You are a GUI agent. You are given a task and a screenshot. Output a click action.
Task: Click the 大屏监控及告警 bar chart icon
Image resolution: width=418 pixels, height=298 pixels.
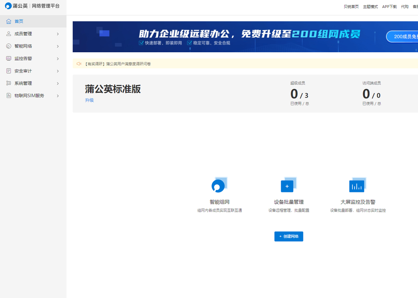tap(358, 184)
